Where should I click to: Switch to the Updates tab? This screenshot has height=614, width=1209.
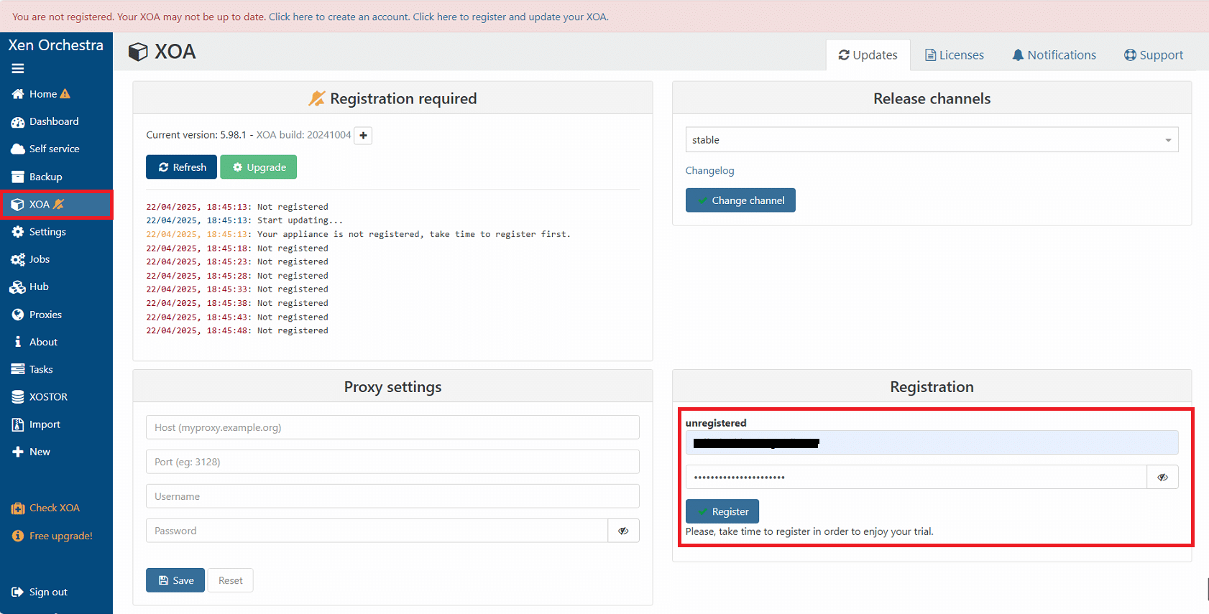[x=868, y=55]
